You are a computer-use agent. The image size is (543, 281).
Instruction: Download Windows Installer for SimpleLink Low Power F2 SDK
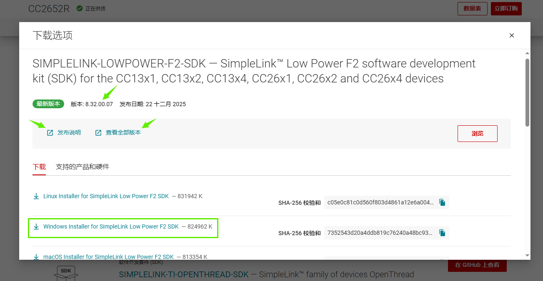(x=111, y=227)
